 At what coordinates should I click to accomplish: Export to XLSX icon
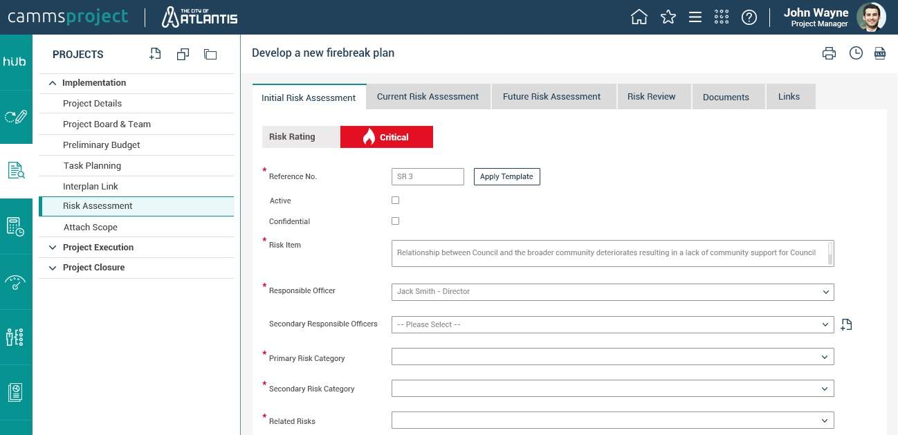pos(880,53)
